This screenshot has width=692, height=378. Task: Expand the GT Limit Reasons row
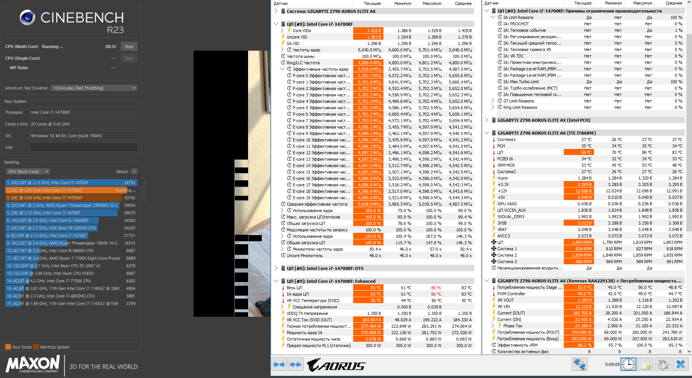click(493, 101)
